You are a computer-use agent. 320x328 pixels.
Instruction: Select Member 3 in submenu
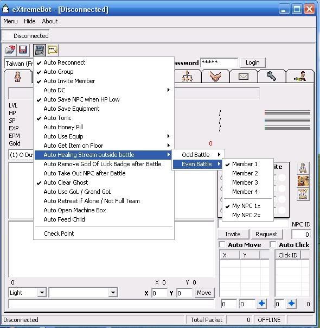pos(248,182)
